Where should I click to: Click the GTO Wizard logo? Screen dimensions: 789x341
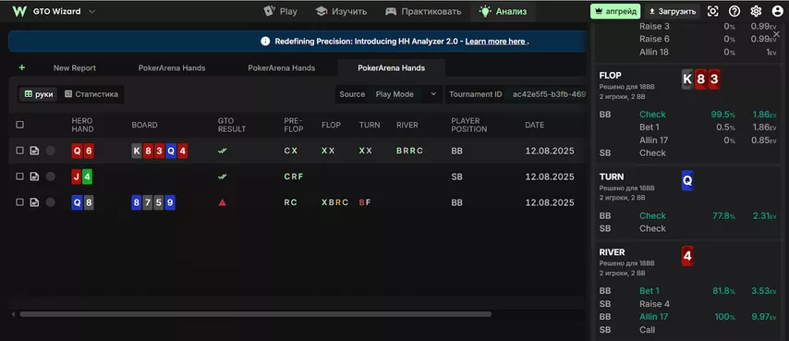pyautogui.click(x=19, y=11)
